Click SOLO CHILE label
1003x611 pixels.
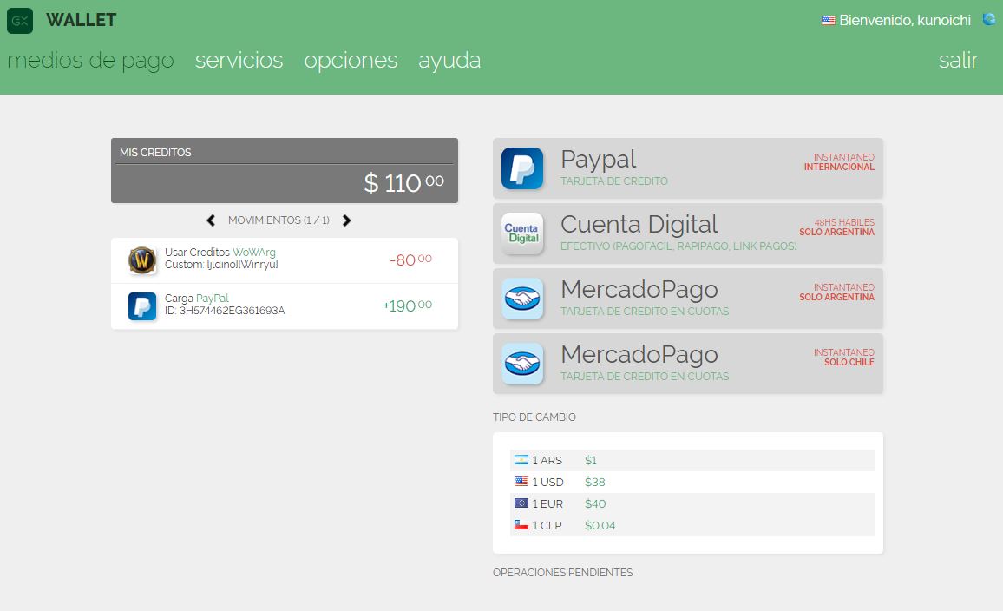[x=849, y=362]
